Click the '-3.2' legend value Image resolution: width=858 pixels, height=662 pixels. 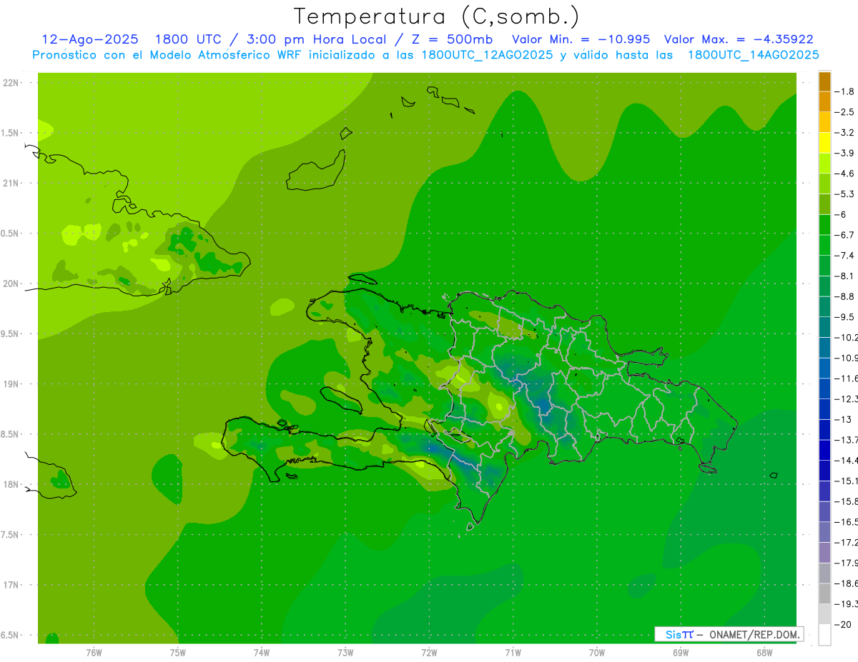[846, 132]
